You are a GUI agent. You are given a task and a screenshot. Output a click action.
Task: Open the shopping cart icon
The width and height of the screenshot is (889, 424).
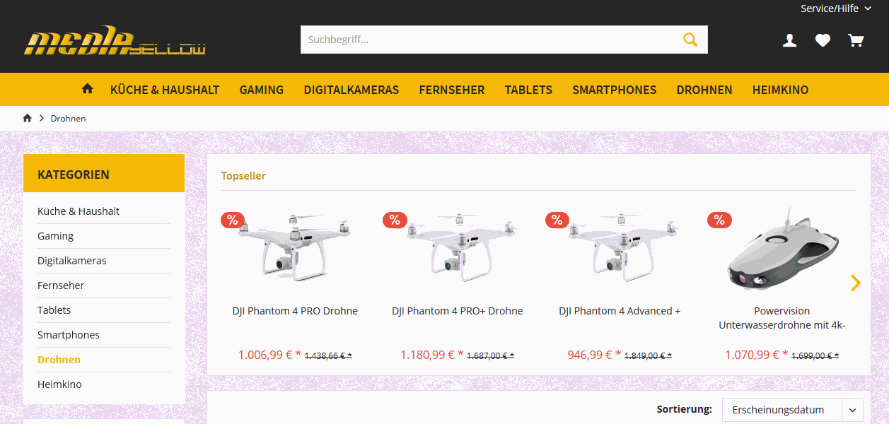click(x=856, y=40)
